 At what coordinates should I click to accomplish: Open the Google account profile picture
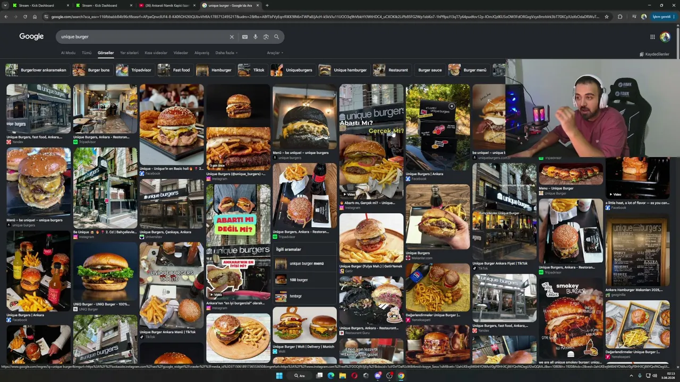click(665, 37)
